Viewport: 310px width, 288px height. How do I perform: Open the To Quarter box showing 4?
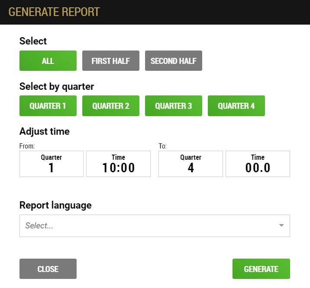(x=191, y=164)
